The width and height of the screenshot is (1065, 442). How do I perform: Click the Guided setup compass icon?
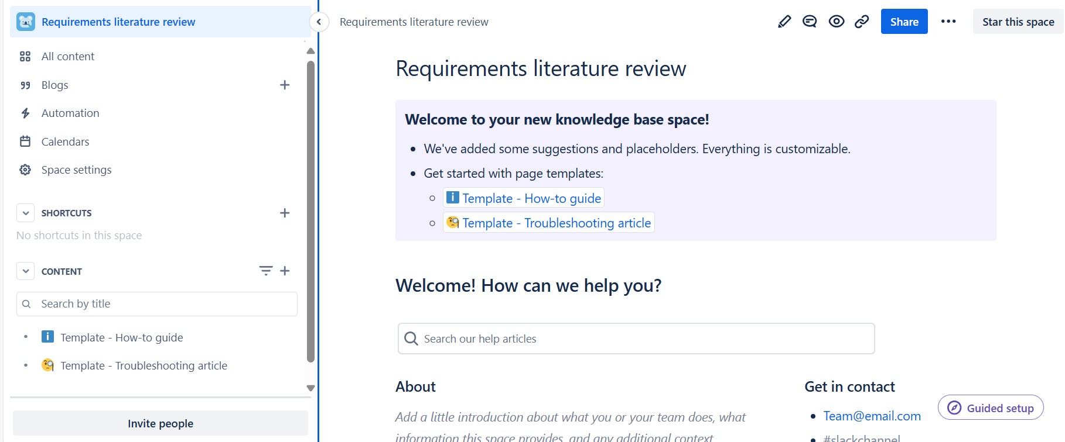tap(954, 408)
